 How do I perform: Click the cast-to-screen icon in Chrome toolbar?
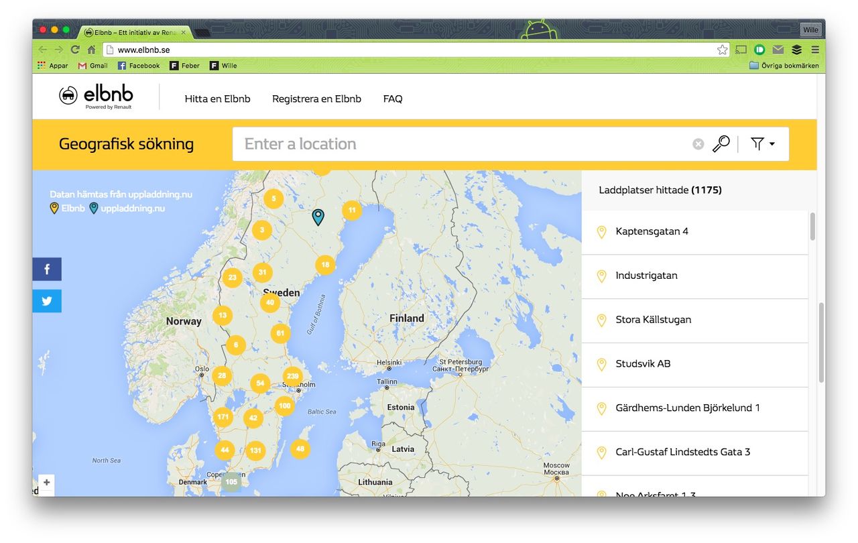(x=741, y=50)
